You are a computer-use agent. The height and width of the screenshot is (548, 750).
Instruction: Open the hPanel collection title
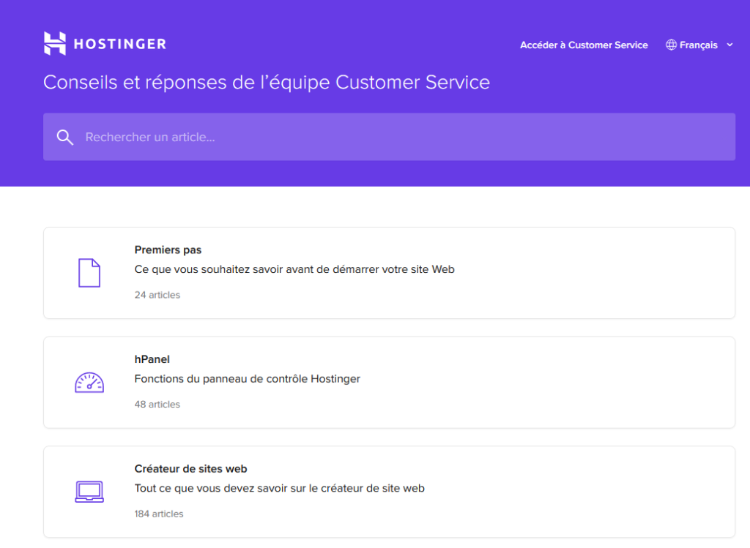click(152, 359)
